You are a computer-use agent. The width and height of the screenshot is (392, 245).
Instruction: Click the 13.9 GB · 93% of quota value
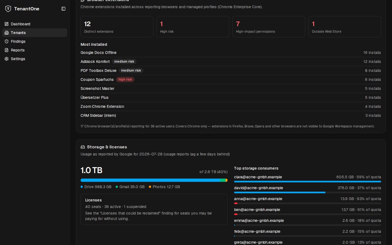(x=361, y=199)
